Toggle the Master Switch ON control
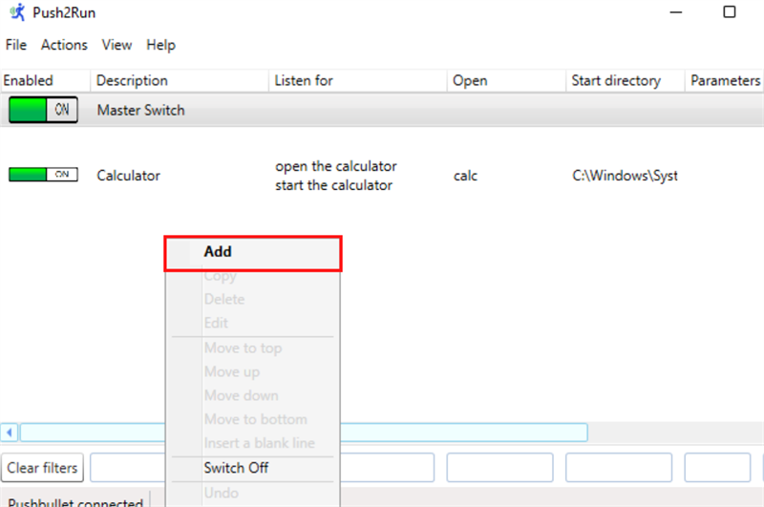This screenshot has height=507, width=764. pyautogui.click(x=43, y=110)
